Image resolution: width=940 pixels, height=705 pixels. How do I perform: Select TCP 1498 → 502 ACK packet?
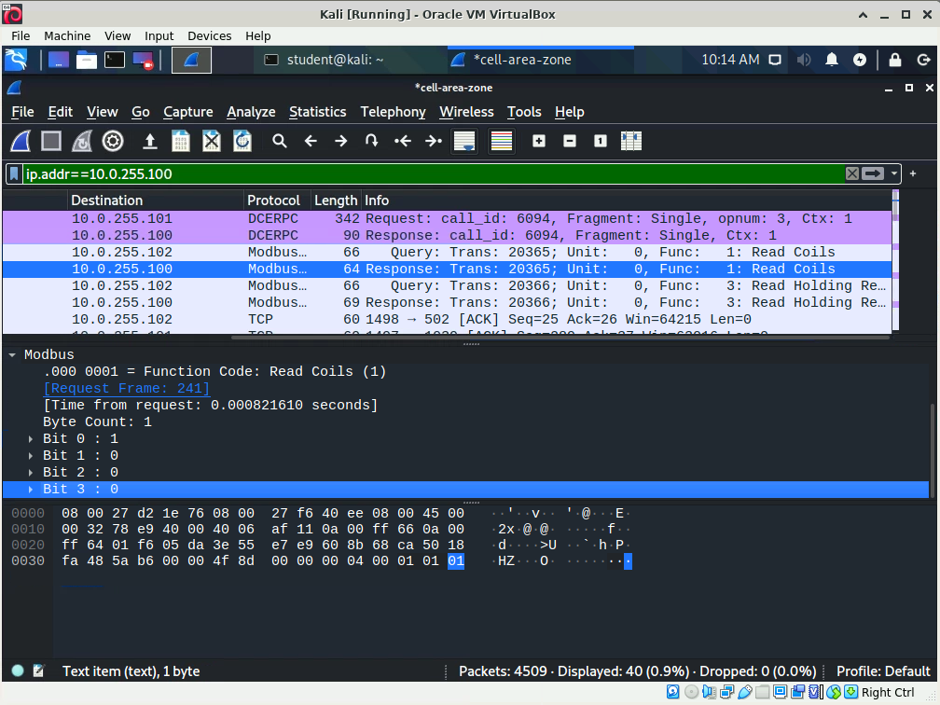click(447, 320)
